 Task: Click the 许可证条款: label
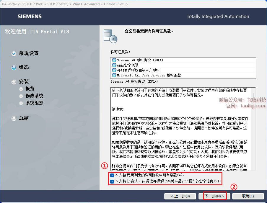pyautogui.click(x=120, y=52)
